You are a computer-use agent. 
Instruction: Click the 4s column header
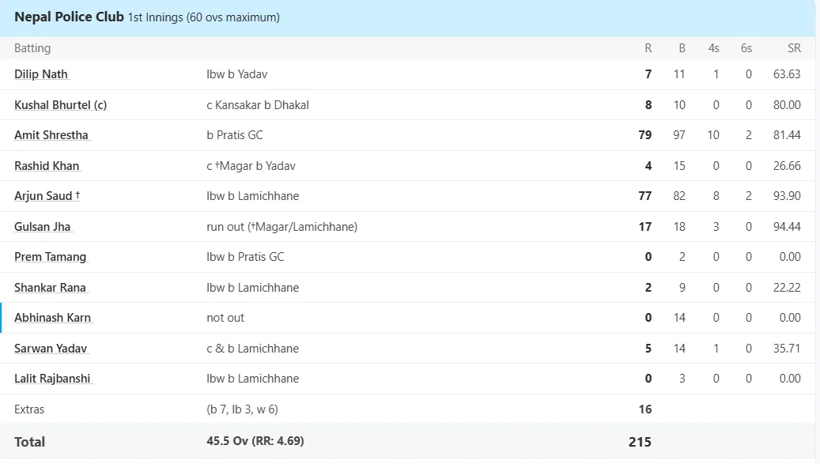click(x=713, y=48)
